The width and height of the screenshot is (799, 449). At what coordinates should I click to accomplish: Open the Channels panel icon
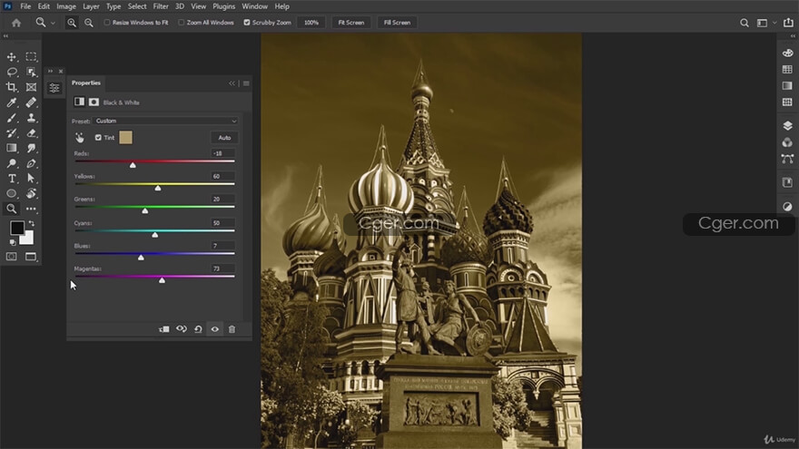(787, 142)
